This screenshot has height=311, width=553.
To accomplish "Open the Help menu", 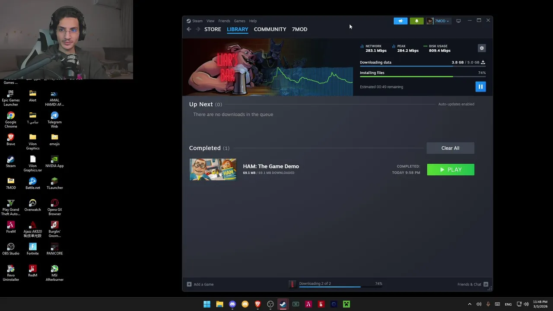I will [253, 21].
